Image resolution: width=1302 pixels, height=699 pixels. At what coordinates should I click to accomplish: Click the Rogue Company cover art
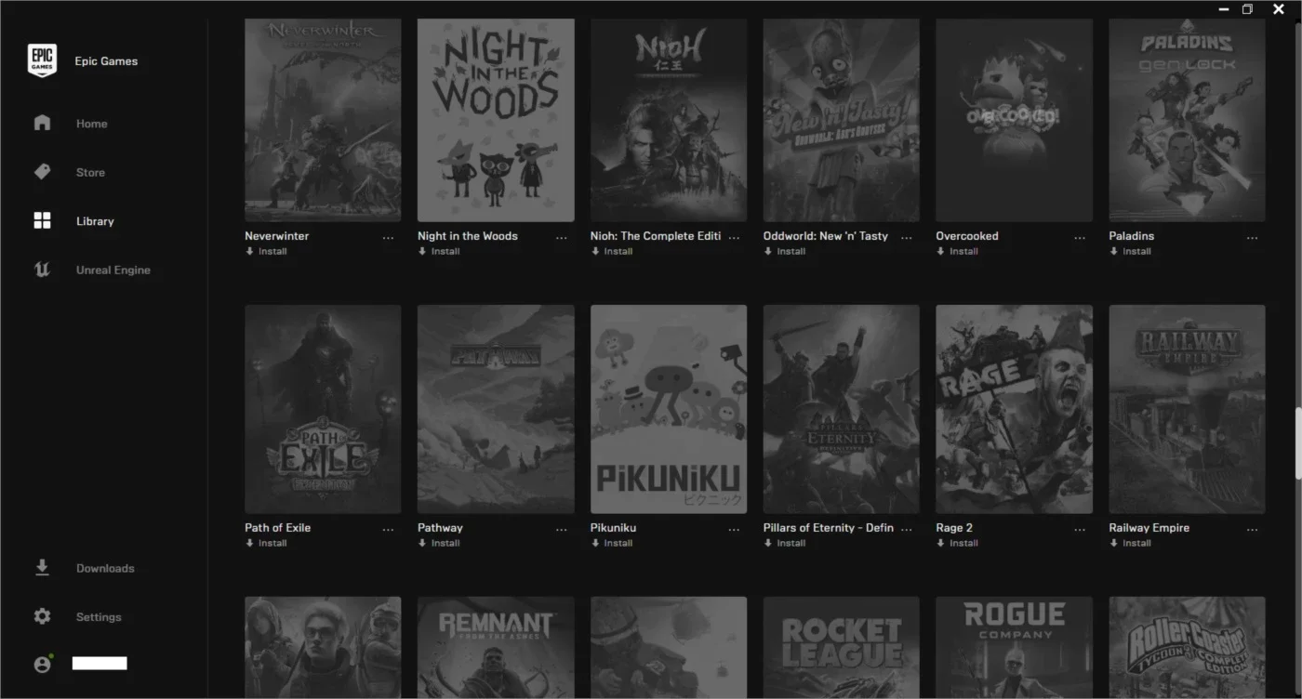(x=1014, y=648)
